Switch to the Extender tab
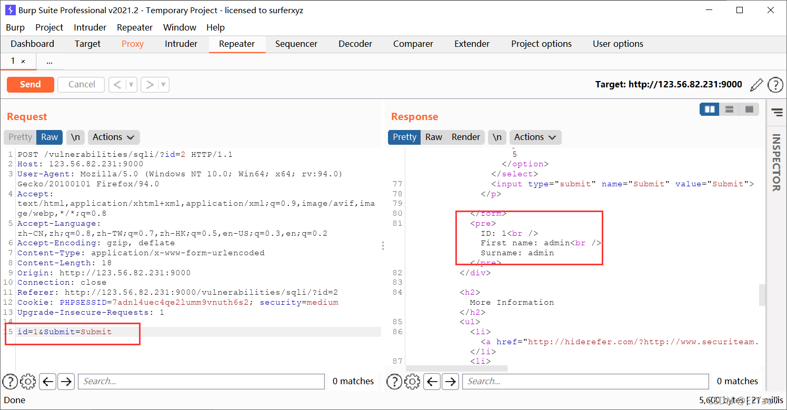 tap(472, 44)
